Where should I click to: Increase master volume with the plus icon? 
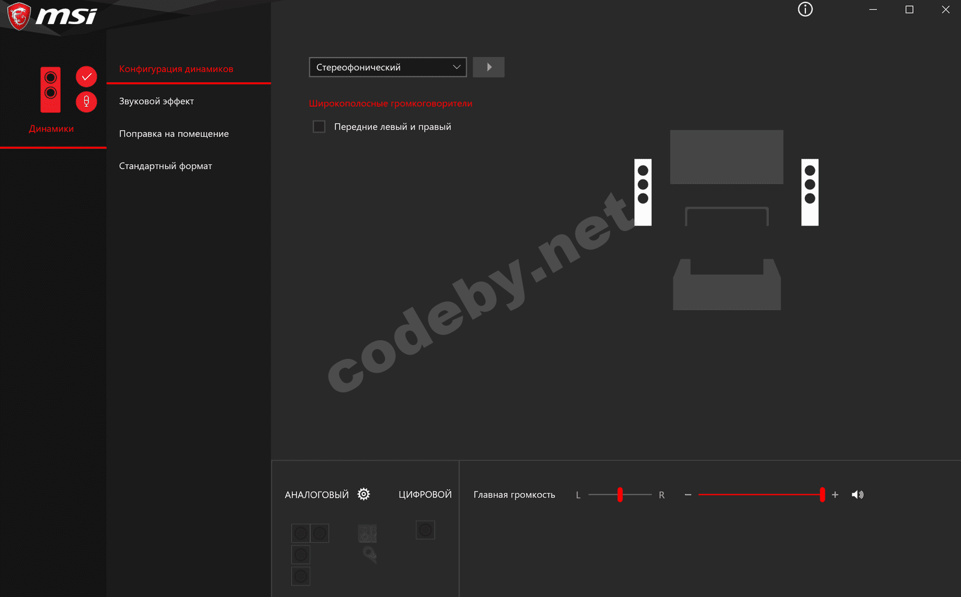835,494
